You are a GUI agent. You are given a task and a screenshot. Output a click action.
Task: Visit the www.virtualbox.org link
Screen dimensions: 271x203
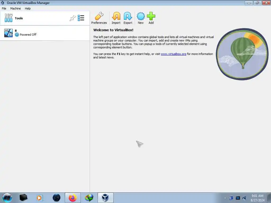[174, 54]
